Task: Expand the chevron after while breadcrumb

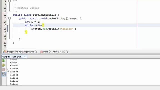Action: tap(67, 52)
